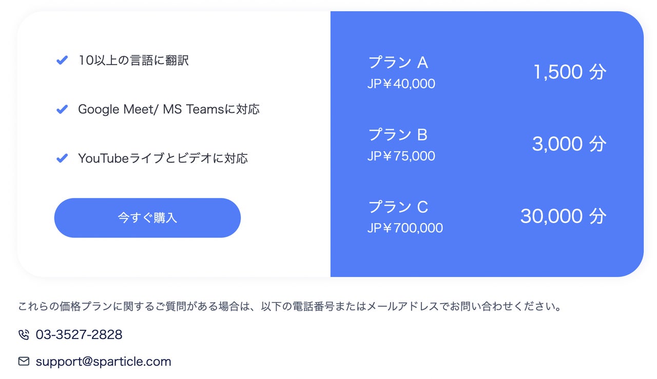
Task: Click checkmark icon next to Google Meet/ MS Teams
Action: point(62,109)
